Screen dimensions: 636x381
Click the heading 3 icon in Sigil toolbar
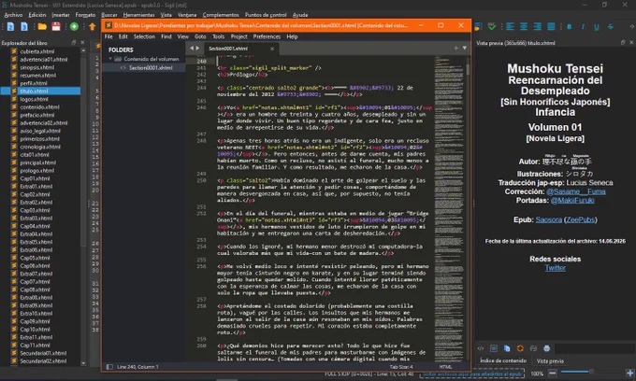(x=24, y=27)
